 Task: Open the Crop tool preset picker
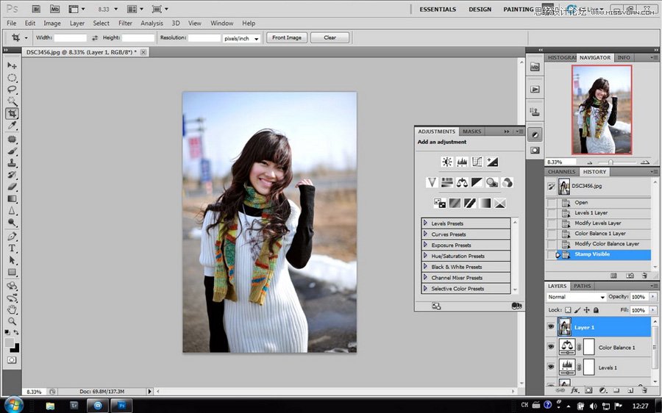[x=26, y=38]
